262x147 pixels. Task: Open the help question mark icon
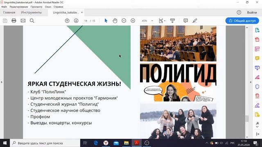(x=239, y=12)
